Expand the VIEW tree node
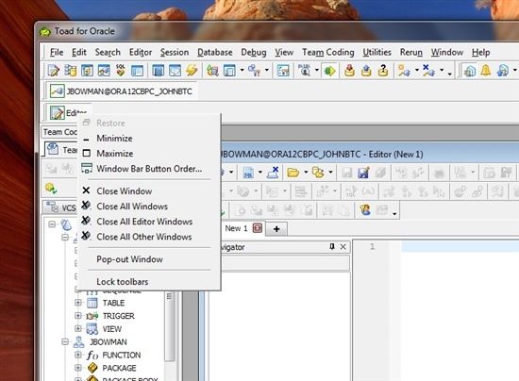519x381 pixels. click(x=78, y=329)
